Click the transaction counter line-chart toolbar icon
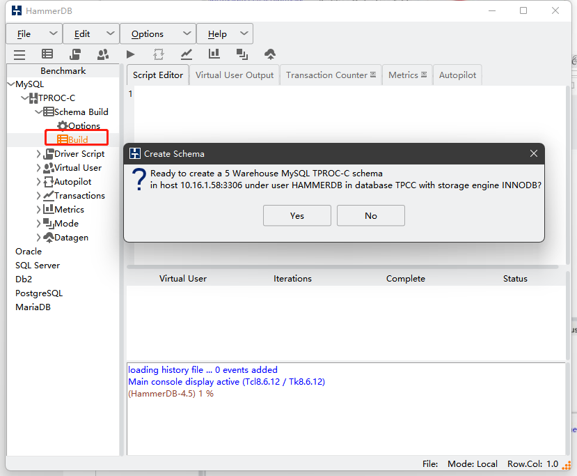 [187, 54]
